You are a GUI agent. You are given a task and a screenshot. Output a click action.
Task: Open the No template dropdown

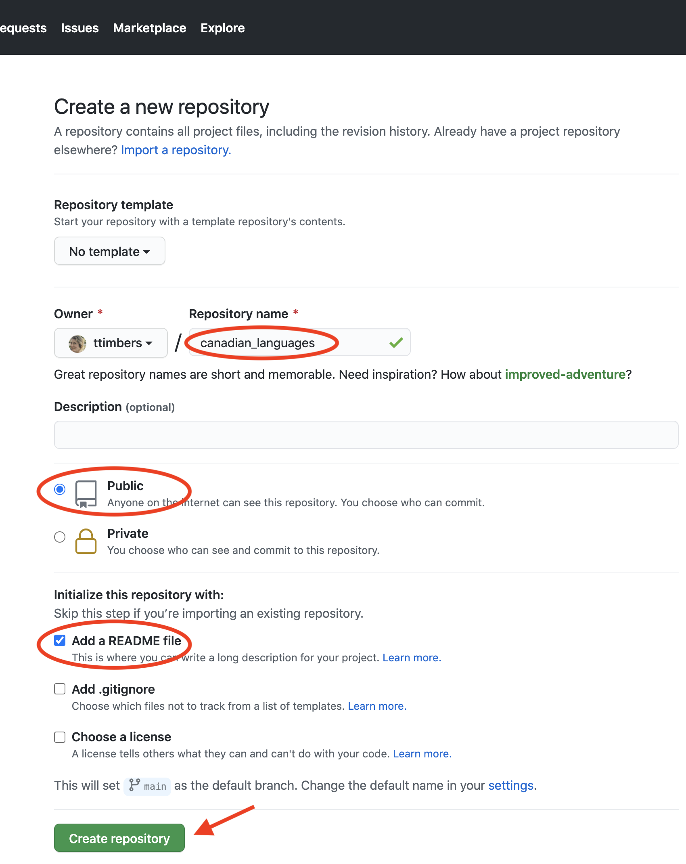(x=109, y=251)
